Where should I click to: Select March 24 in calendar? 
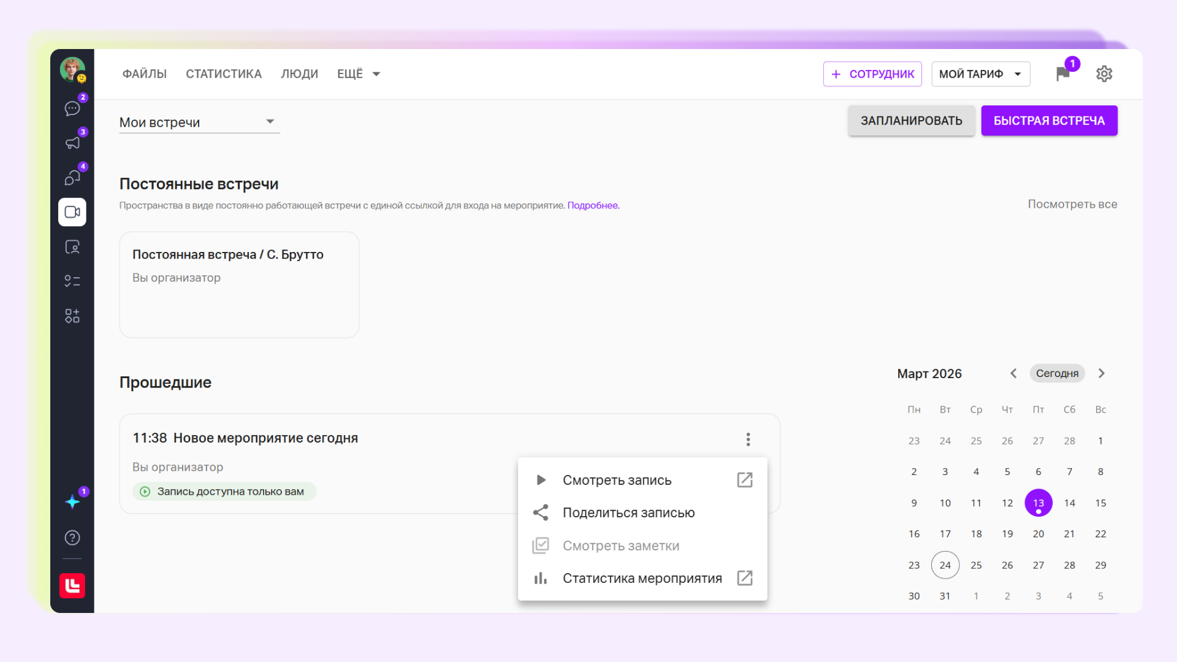pos(945,565)
